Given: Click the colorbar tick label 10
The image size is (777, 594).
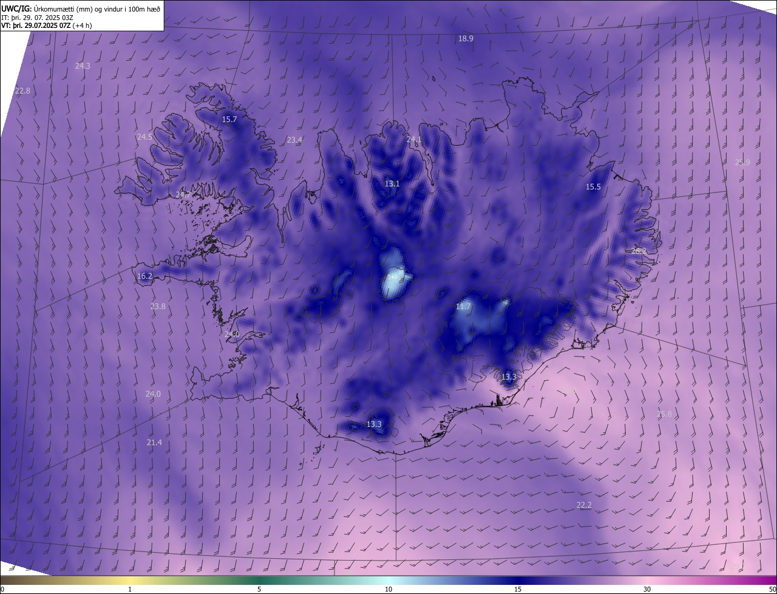Looking at the screenshot, I should click(x=388, y=590).
